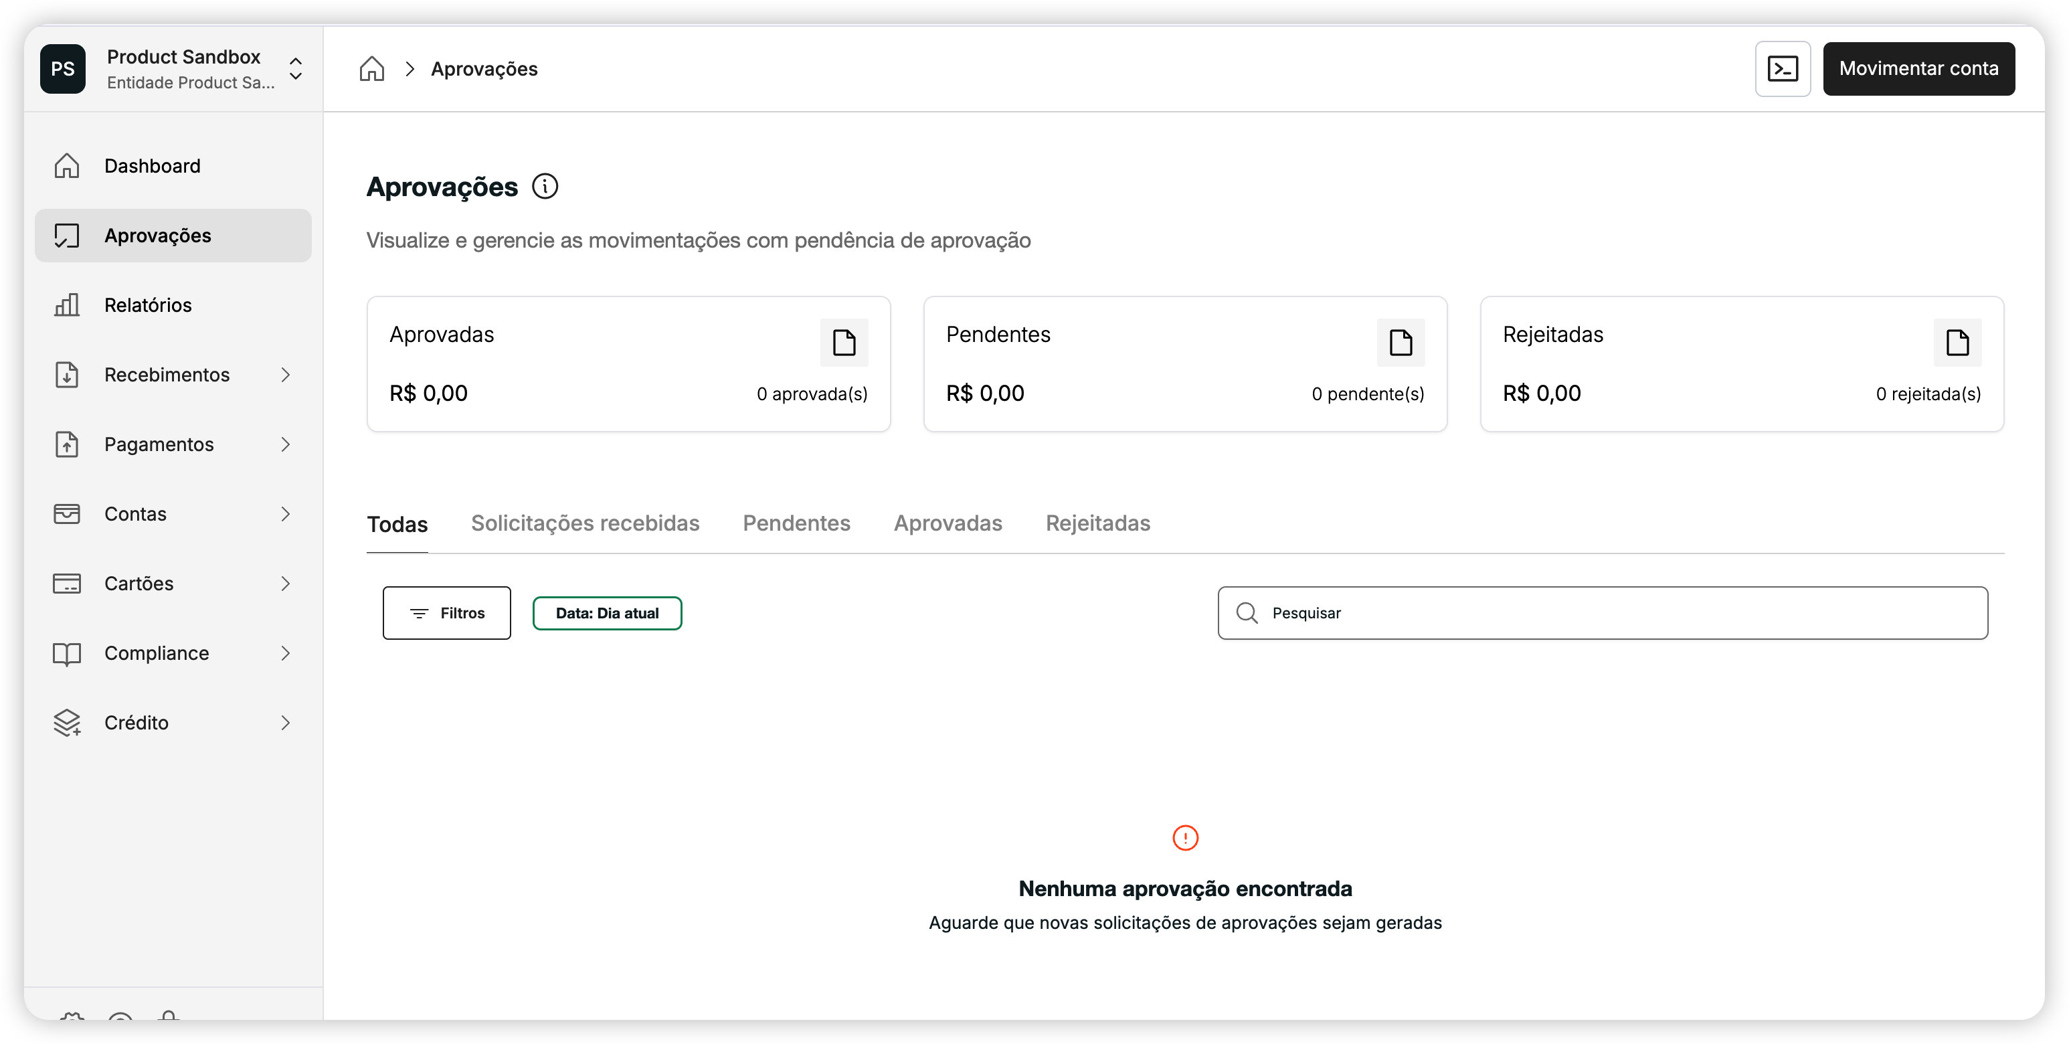
Task: Click the info icon beside Aprovações title
Action: click(x=545, y=186)
